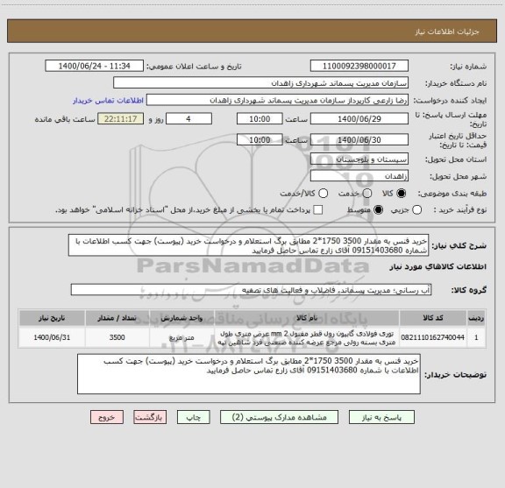This screenshot has height=488, width=505.
Task: Select the خدمت radio button
Action: 367,194
